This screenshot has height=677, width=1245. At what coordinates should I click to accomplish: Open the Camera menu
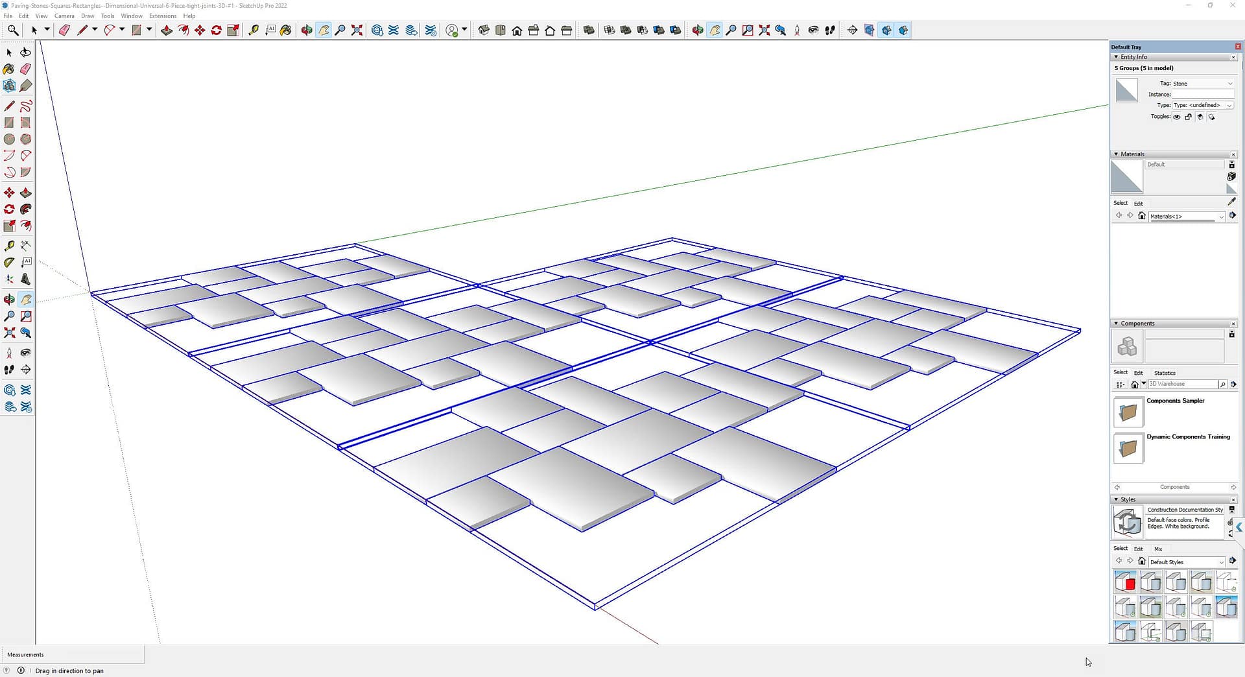coord(64,16)
